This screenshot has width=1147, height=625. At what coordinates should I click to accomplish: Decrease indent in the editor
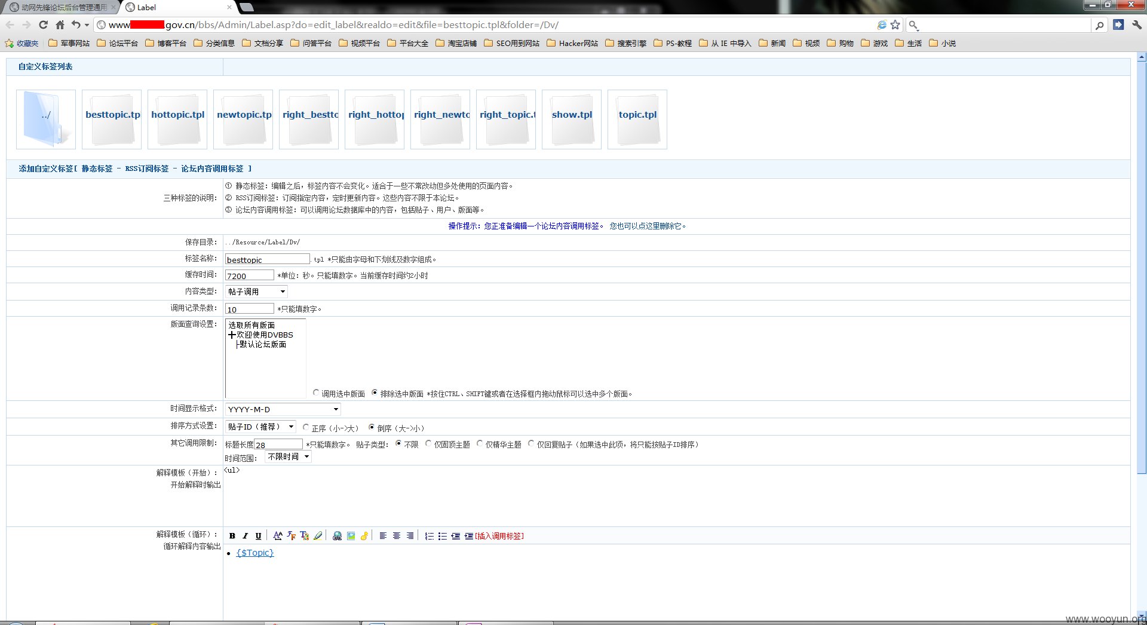[455, 536]
